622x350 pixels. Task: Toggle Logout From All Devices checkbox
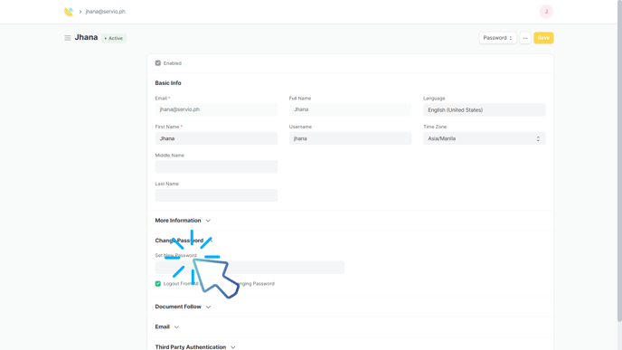click(158, 284)
